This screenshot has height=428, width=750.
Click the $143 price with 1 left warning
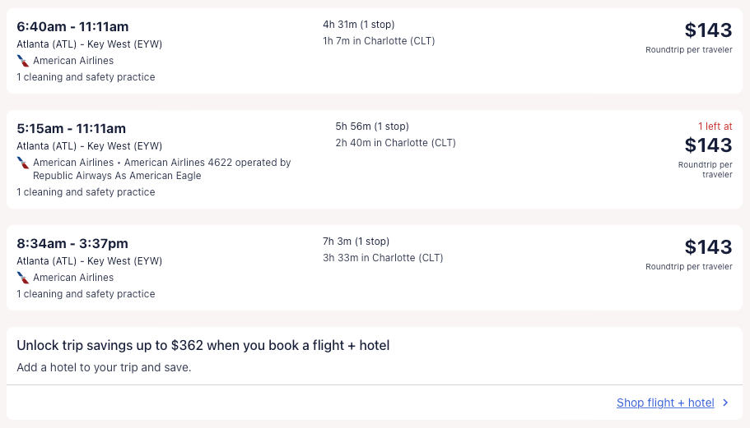pyautogui.click(x=708, y=145)
